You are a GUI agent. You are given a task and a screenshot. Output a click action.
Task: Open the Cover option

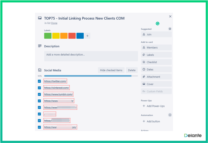pyautogui.click(x=156, y=84)
